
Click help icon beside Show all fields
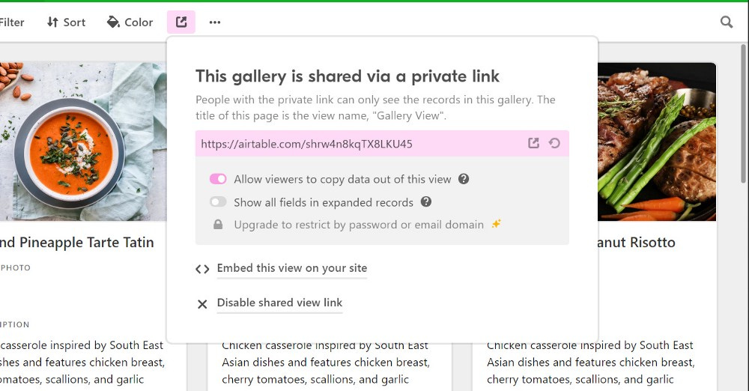(426, 201)
